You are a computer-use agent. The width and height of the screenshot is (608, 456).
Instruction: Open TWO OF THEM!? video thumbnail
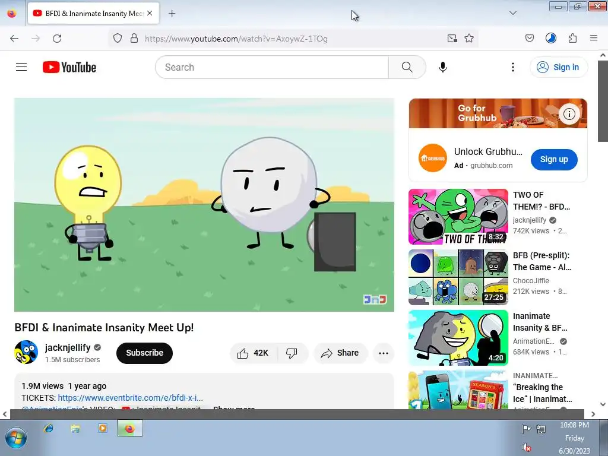coord(458,217)
